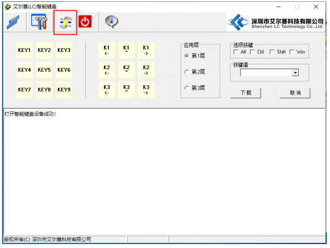Click the red power button icon
This screenshot has width=330, height=248.
[x=85, y=21]
